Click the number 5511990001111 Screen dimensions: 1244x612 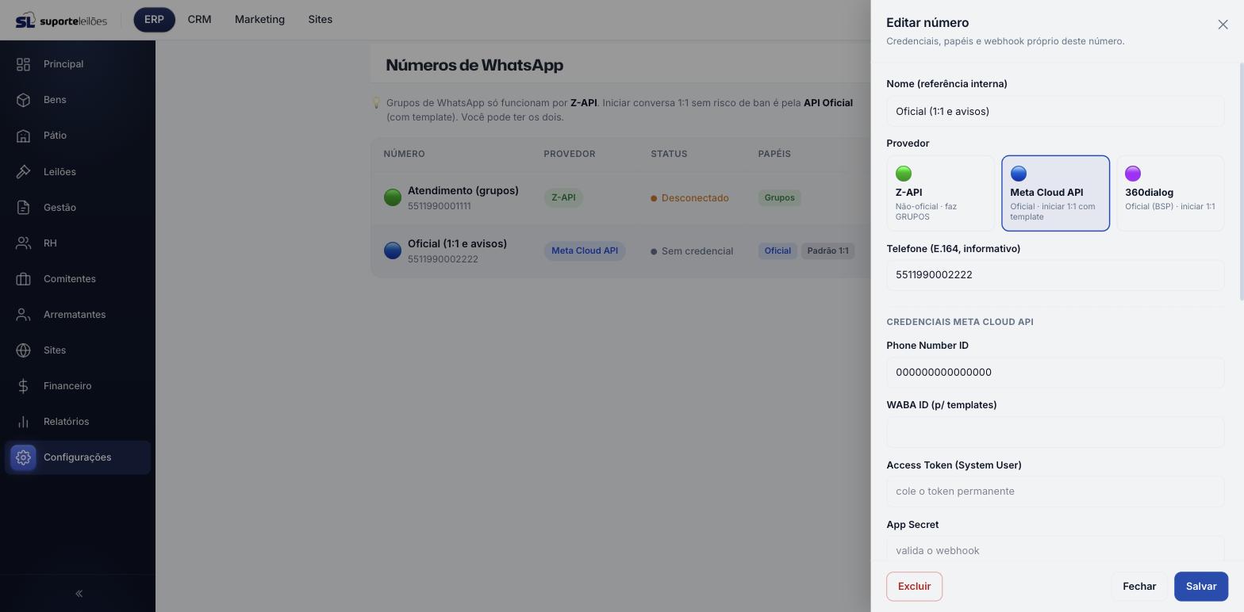pyautogui.click(x=440, y=206)
